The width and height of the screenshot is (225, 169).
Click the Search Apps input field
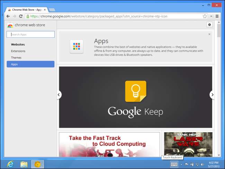30,34
